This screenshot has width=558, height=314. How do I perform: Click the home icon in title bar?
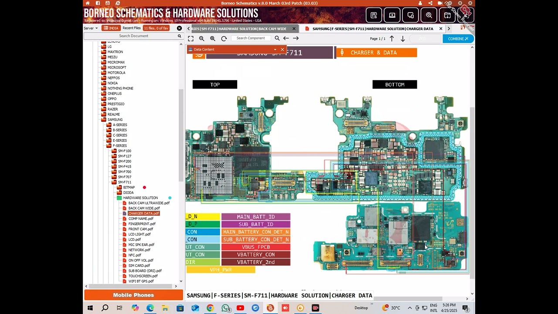88,3
